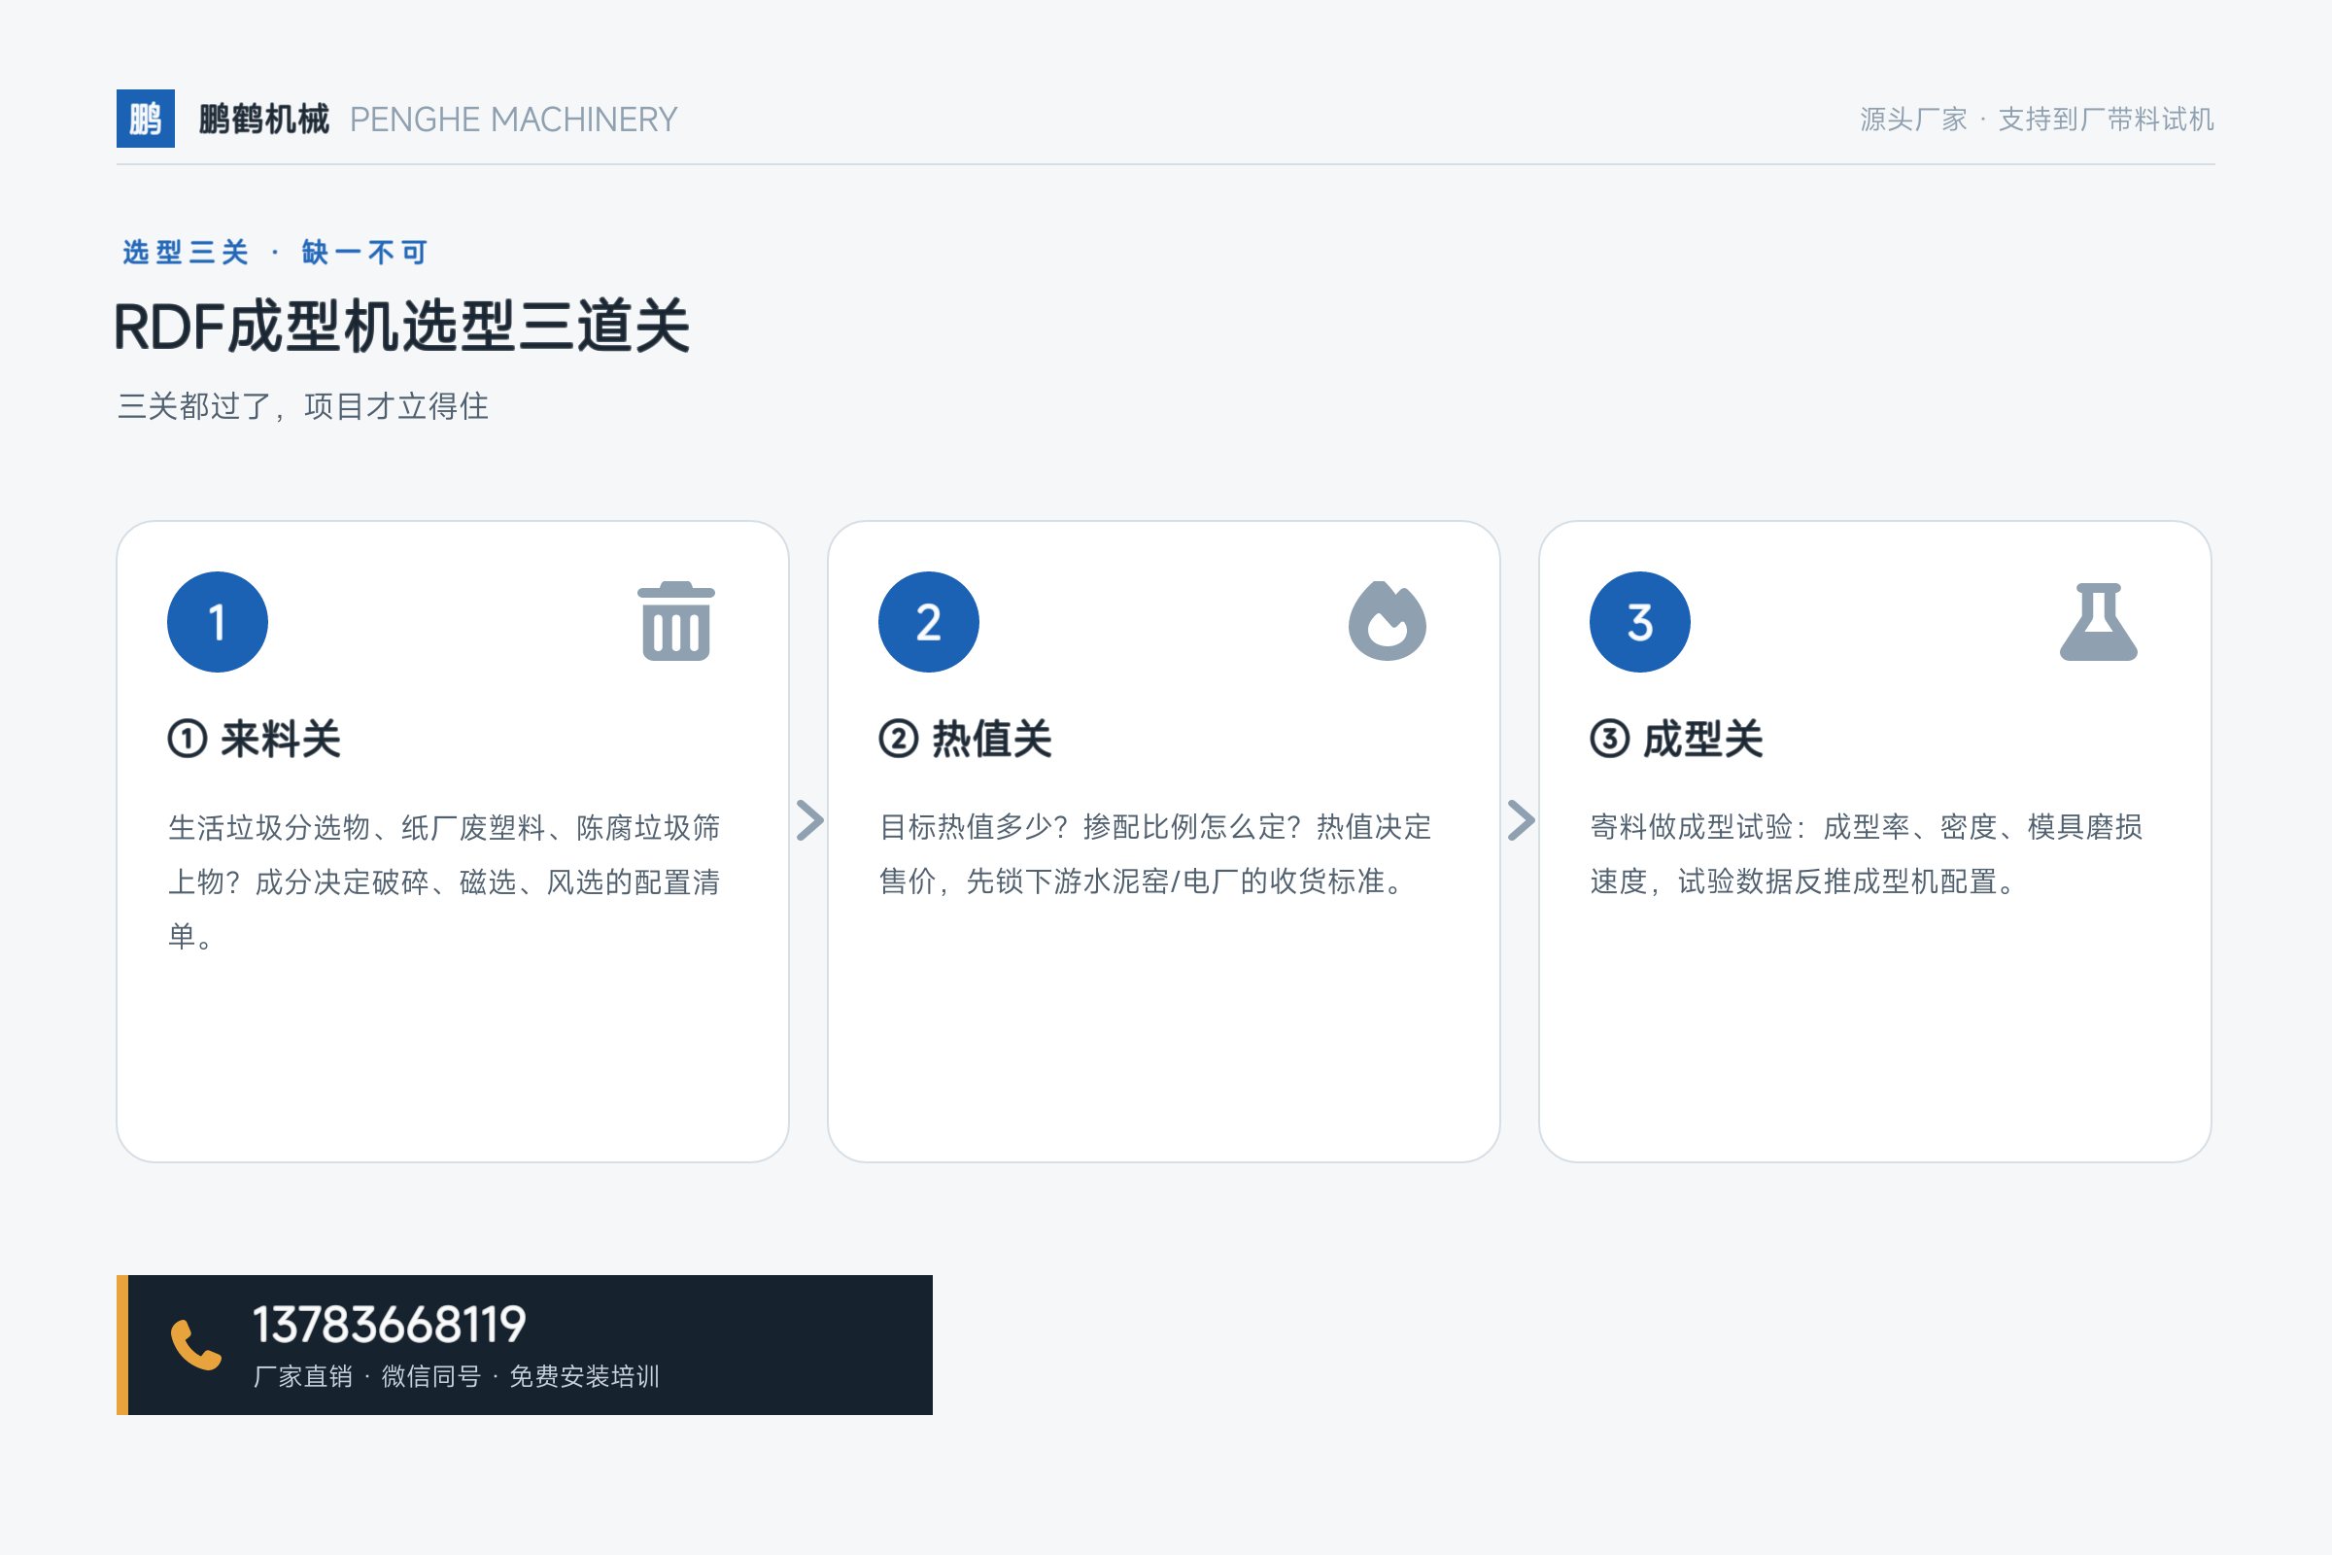Click the blue 鹏 logo square
The height and width of the screenshot is (1555, 2332).
click(146, 119)
